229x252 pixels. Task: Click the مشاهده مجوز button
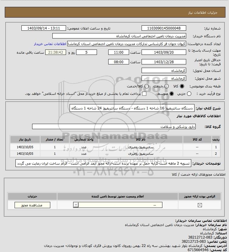pyautogui.click(x=32, y=205)
